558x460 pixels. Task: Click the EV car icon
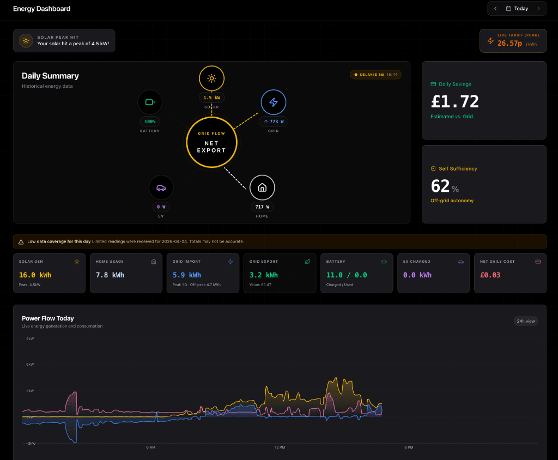[161, 187]
